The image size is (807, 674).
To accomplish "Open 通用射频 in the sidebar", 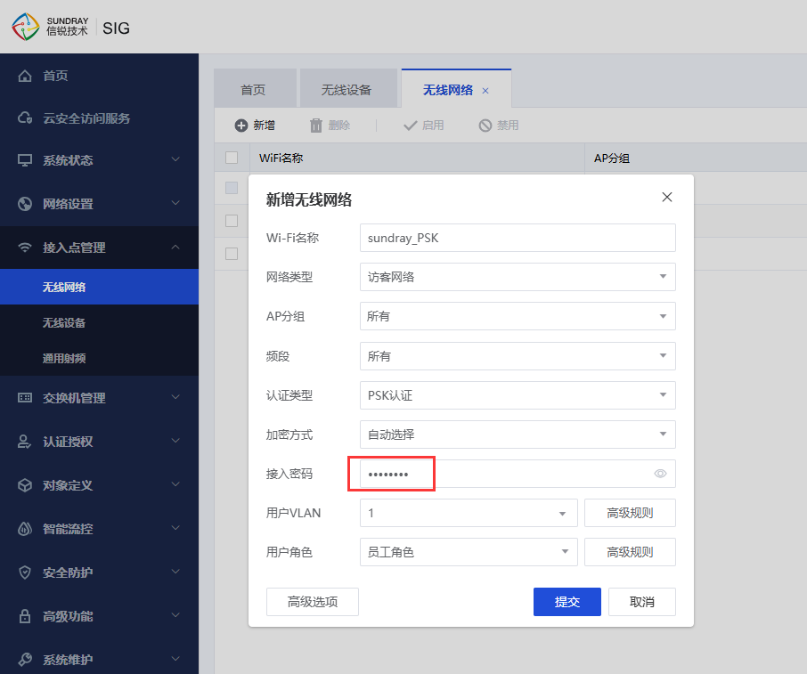I will (100, 358).
